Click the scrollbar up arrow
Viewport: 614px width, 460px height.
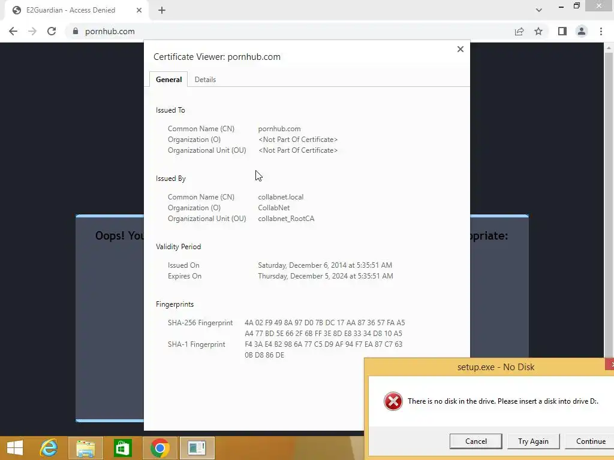pos(609,47)
